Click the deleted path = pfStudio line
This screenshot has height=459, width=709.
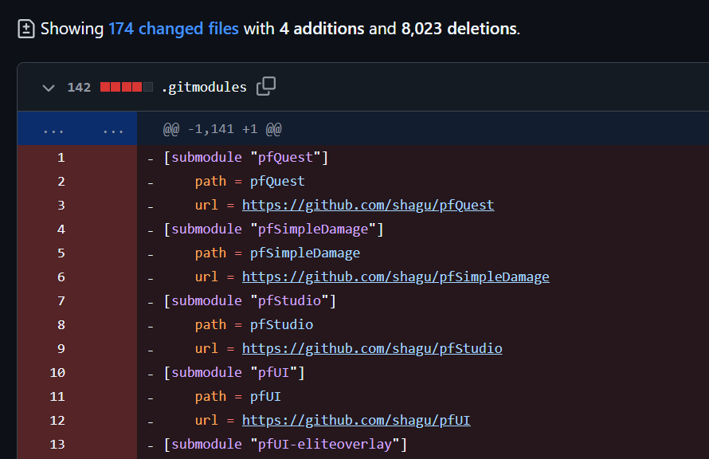253,324
